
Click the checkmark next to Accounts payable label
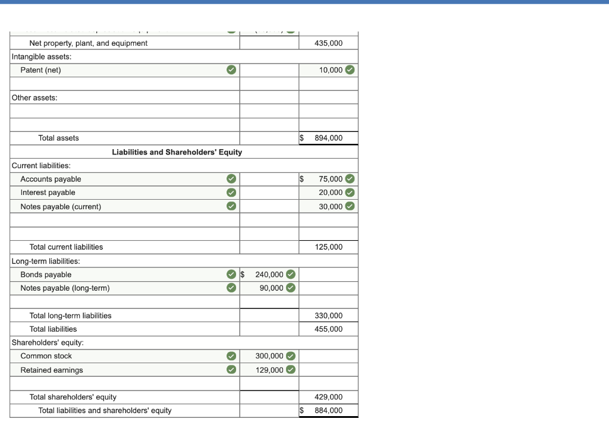tap(231, 178)
